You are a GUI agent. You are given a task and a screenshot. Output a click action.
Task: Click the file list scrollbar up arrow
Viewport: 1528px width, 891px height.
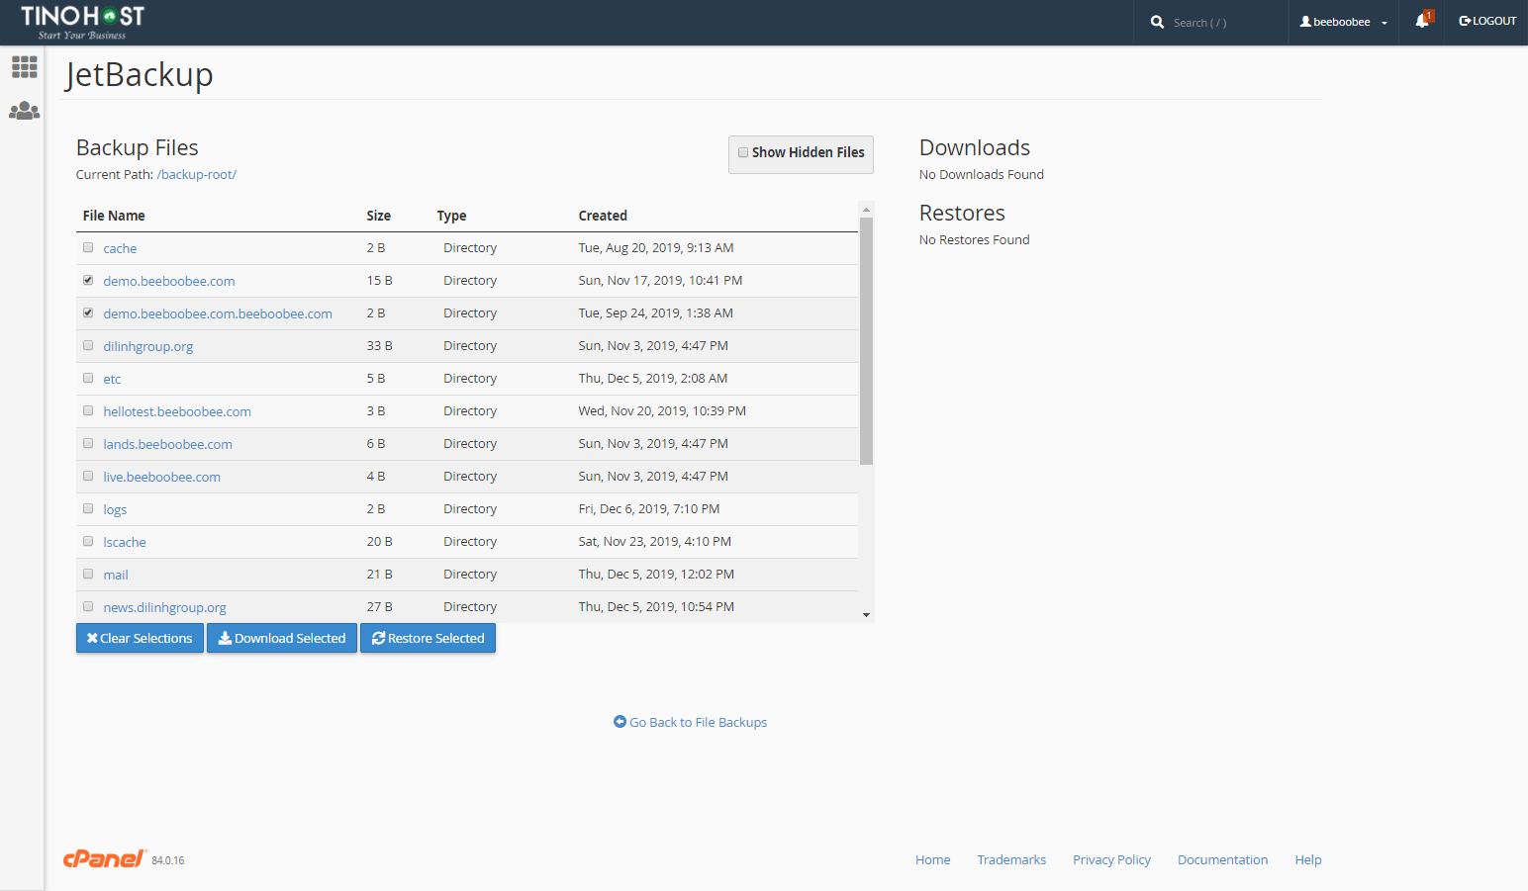(866, 209)
